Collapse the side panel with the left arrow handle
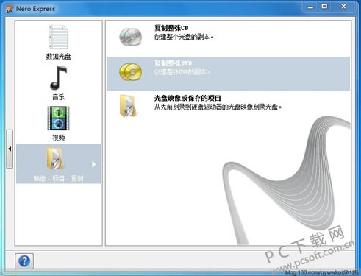Viewport: 361px width, 276px height. click(10, 149)
